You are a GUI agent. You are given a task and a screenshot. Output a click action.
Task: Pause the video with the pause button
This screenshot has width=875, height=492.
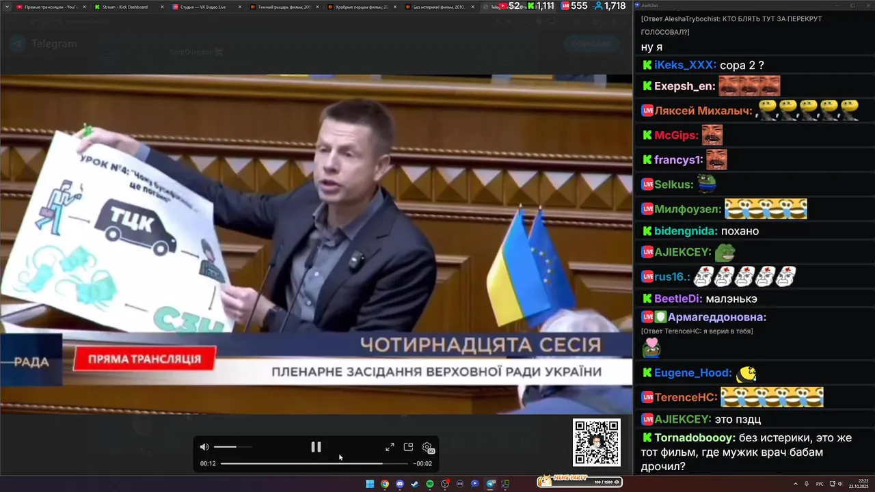[316, 447]
